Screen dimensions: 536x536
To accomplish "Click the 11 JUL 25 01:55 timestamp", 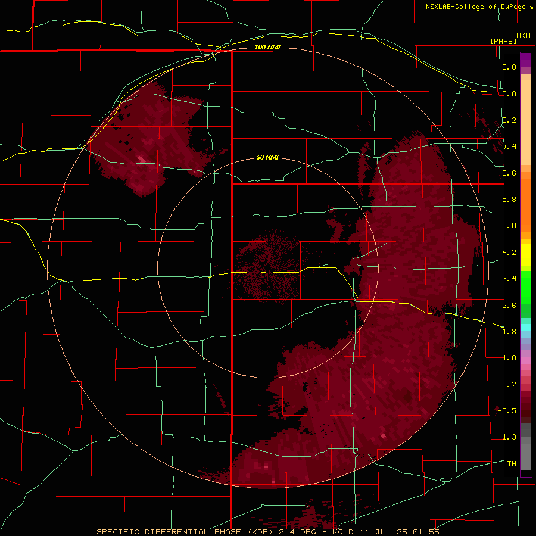I will tap(399, 532).
